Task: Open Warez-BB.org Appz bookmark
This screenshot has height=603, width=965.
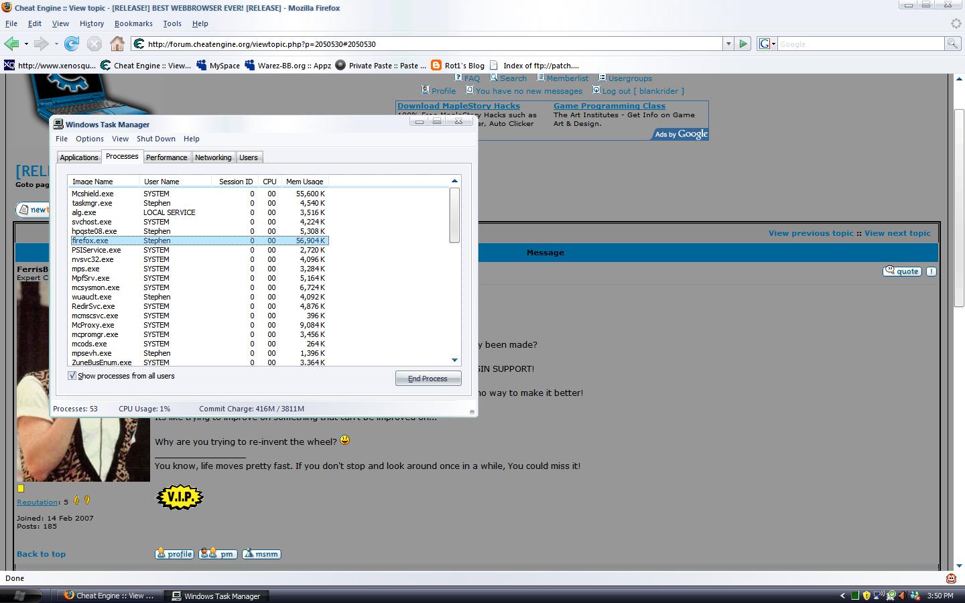Action: click(x=287, y=65)
